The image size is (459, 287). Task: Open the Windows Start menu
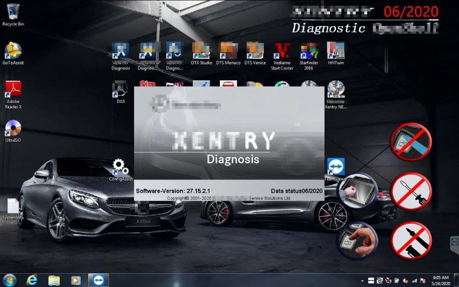9,280
